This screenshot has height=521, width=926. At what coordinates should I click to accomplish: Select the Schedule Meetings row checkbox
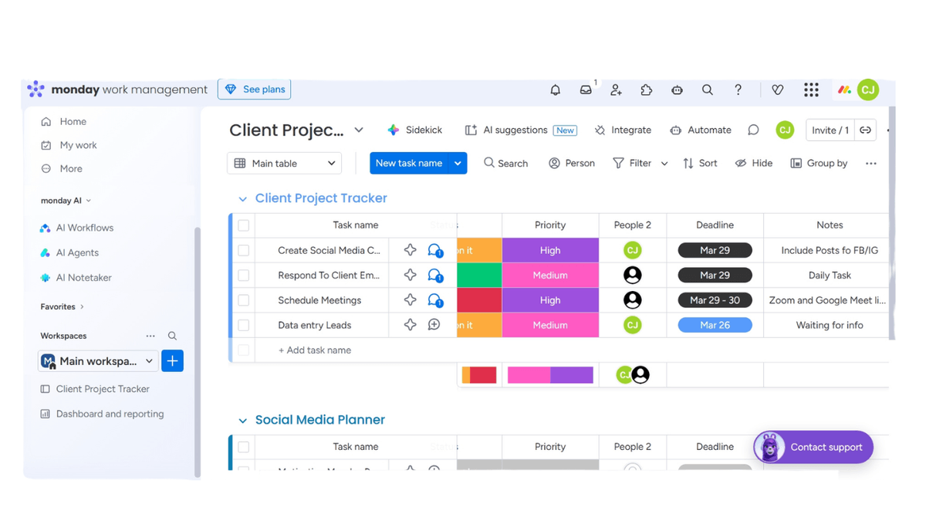pyautogui.click(x=244, y=300)
